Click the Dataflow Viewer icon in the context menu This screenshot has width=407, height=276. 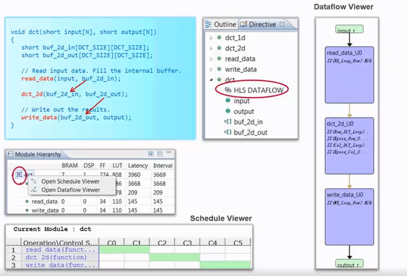(x=34, y=189)
